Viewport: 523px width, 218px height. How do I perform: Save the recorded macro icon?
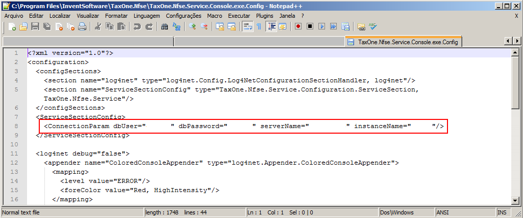(345, 27)
